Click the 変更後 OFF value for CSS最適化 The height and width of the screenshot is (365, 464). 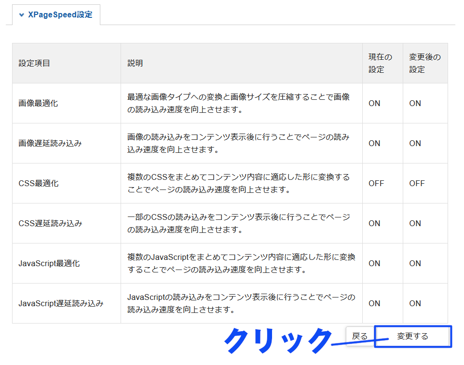417,183
